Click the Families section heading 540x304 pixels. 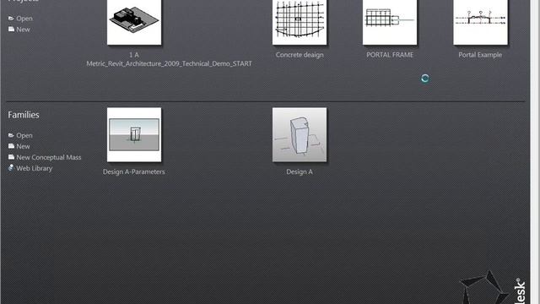tap(24, 115)
